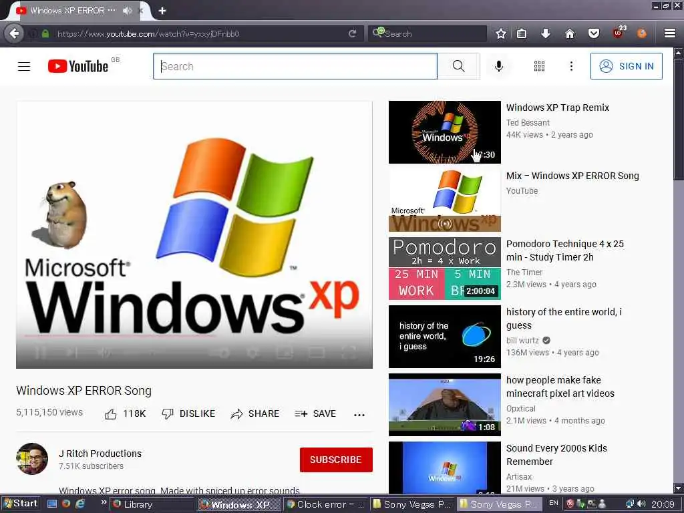Go to YouTube home via logo
This screenshot has width=684, height=513.
coord(79,66)
